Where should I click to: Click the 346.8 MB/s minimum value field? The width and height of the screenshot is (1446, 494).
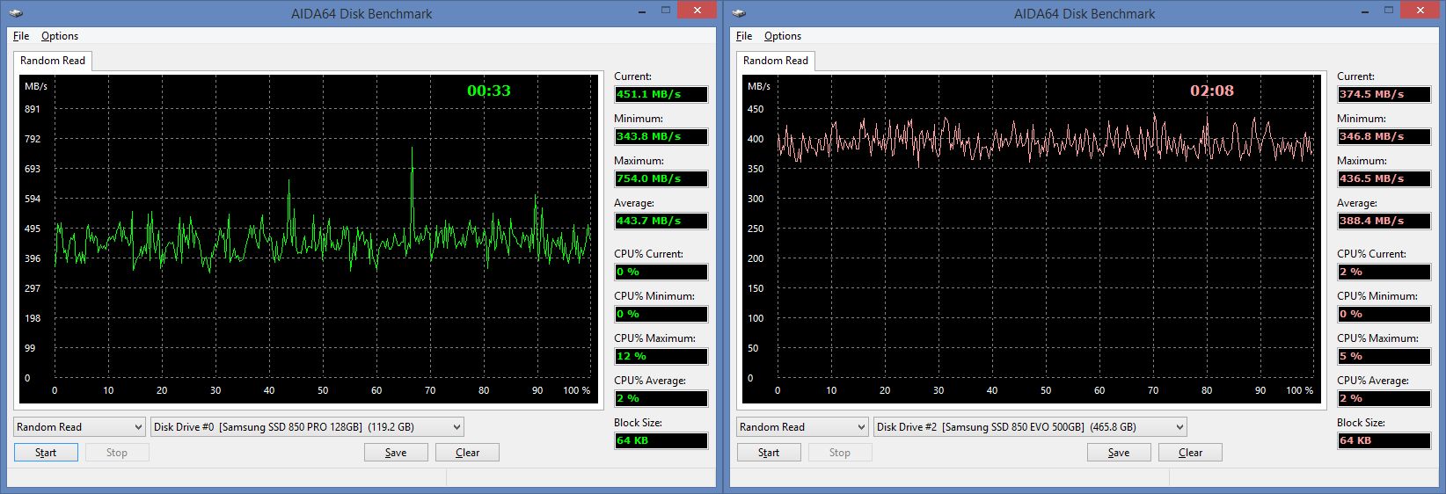pyautogui.click(x=1384, y=136)
